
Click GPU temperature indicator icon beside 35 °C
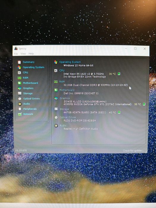pyautogui.click(x=144, y=104)
